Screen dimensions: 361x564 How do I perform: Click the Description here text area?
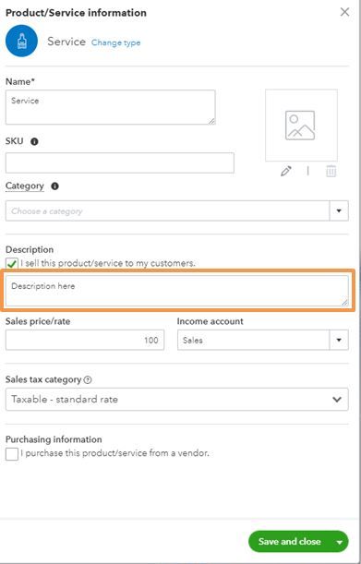coord(176,291)
